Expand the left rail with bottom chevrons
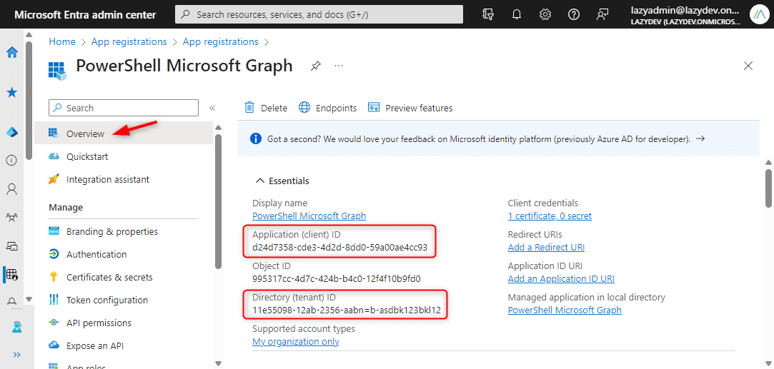This screenshot has height=369, width=774. coord(16,355)
